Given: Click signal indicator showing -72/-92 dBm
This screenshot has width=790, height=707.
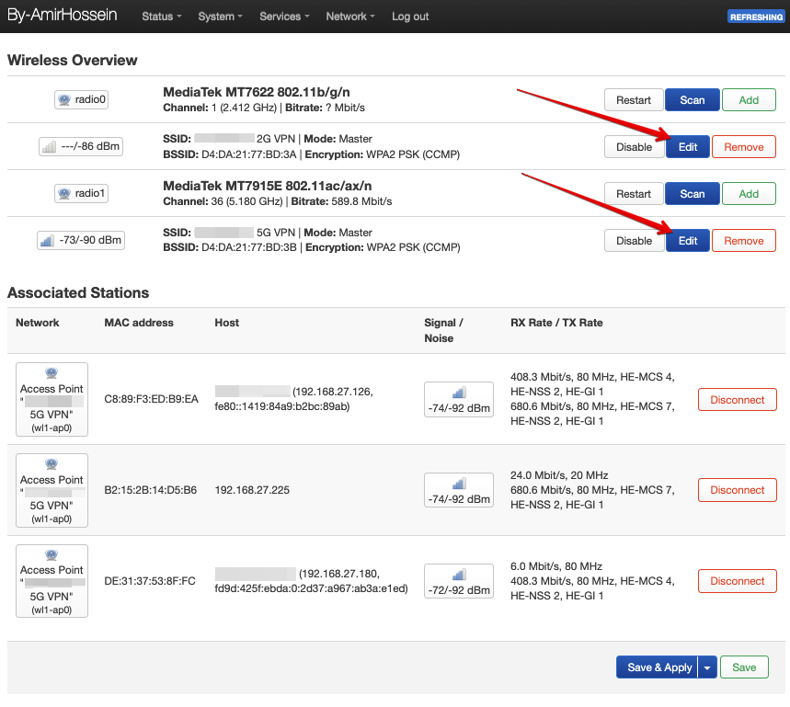Looking at the screenshot, I should point(458,581).
